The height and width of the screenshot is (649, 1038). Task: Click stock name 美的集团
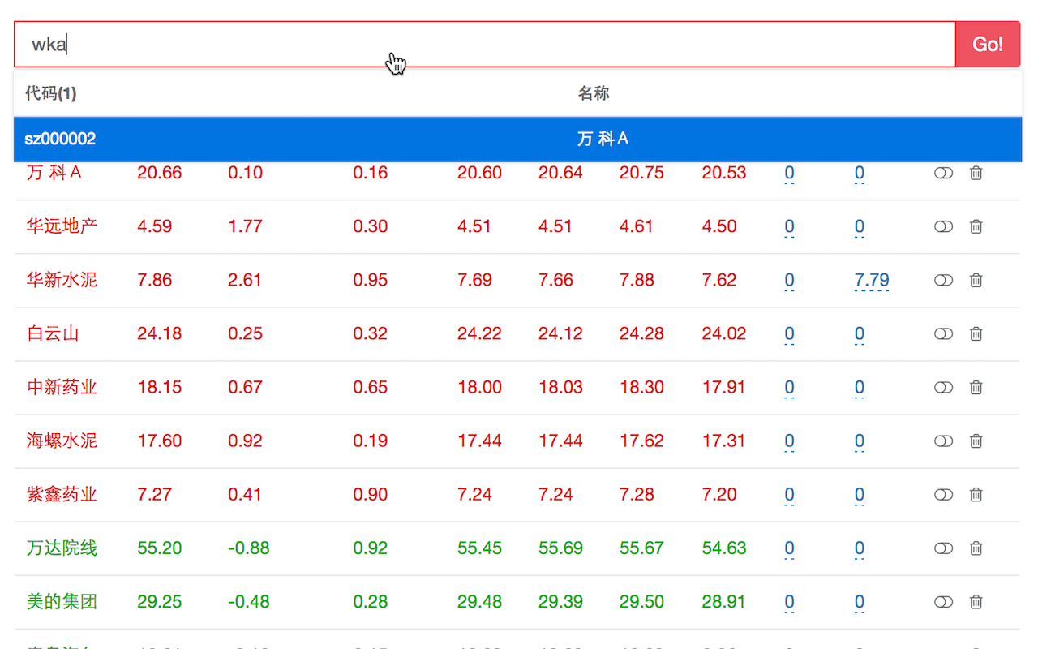pos(62,601)
